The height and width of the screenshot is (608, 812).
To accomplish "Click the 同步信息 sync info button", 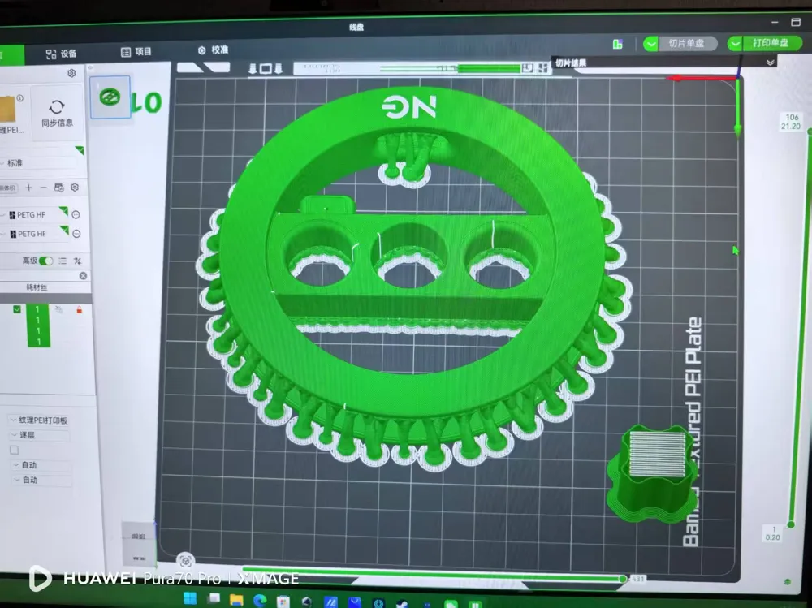I will click(57, 113).
